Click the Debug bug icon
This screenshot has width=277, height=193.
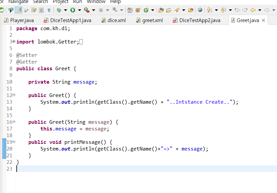click(x=59, y=10)
